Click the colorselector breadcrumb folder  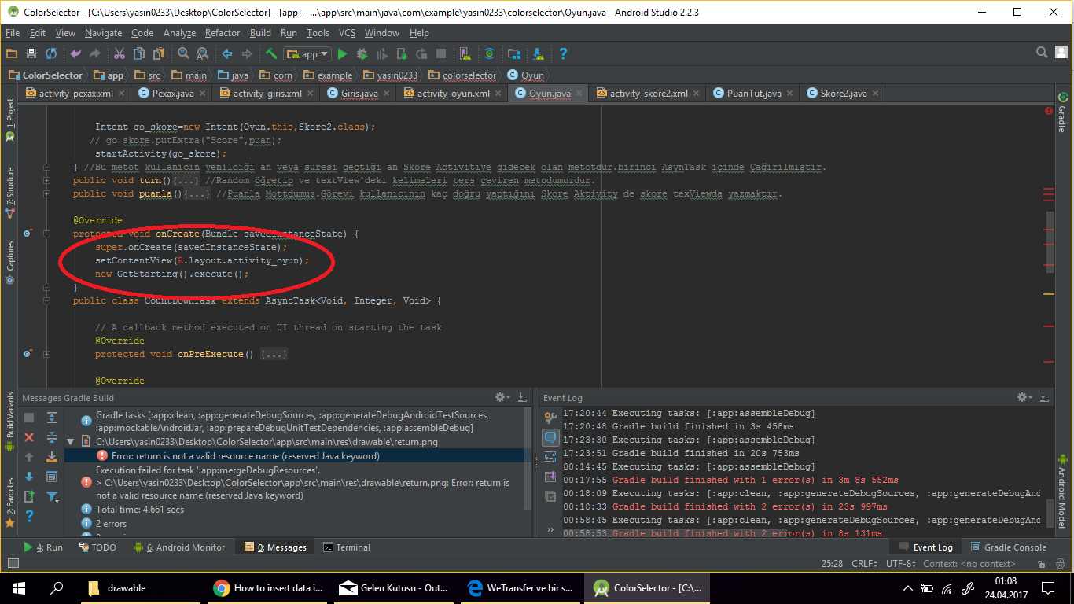click(462, 75)
